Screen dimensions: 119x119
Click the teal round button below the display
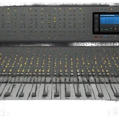[115, 37]
